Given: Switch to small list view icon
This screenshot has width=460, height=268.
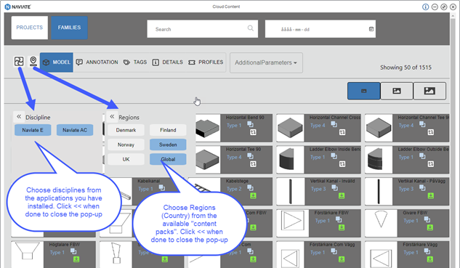Looking at the screenshot, I should coord(364,91).
